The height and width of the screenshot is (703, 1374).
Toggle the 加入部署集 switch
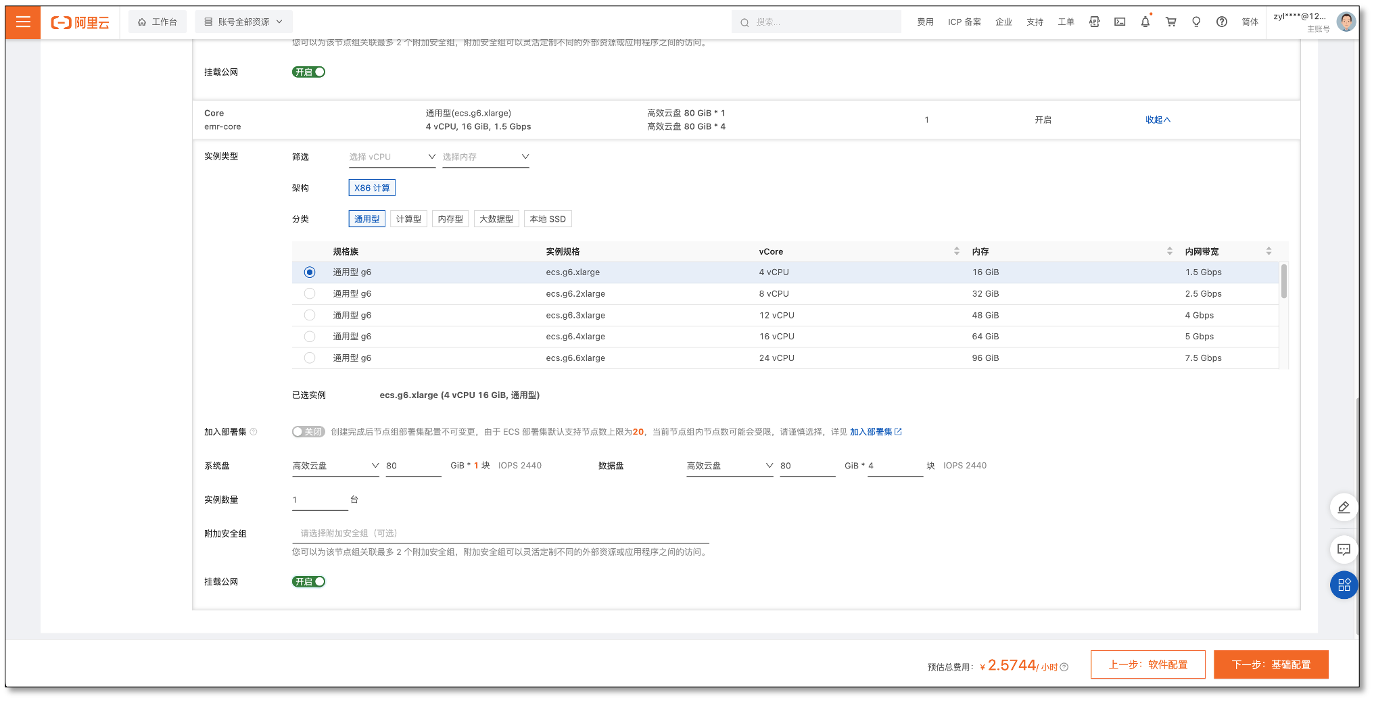pos(308,432)
